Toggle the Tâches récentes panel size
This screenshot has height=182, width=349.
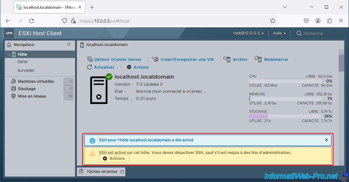pyautogui.click(x=122, y=172)
